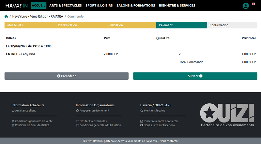This screenshot has width=261, height=144.
Task: Open the Assistance client link
Action: [x=25, y=111]
